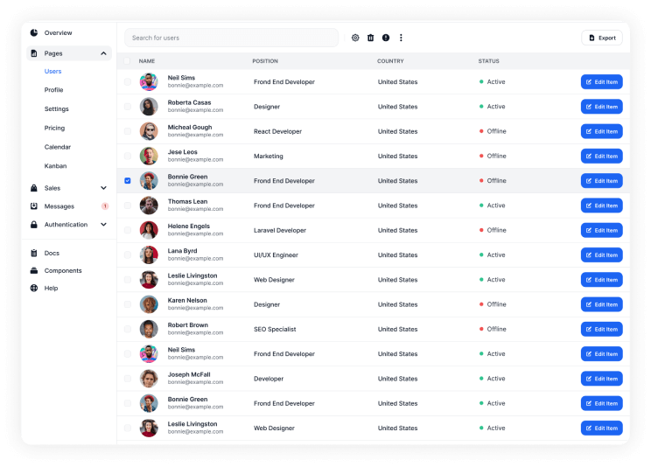Select the Calendar sidebar menu item
This screenshot has width=651, height=467.
click(58, 147)
